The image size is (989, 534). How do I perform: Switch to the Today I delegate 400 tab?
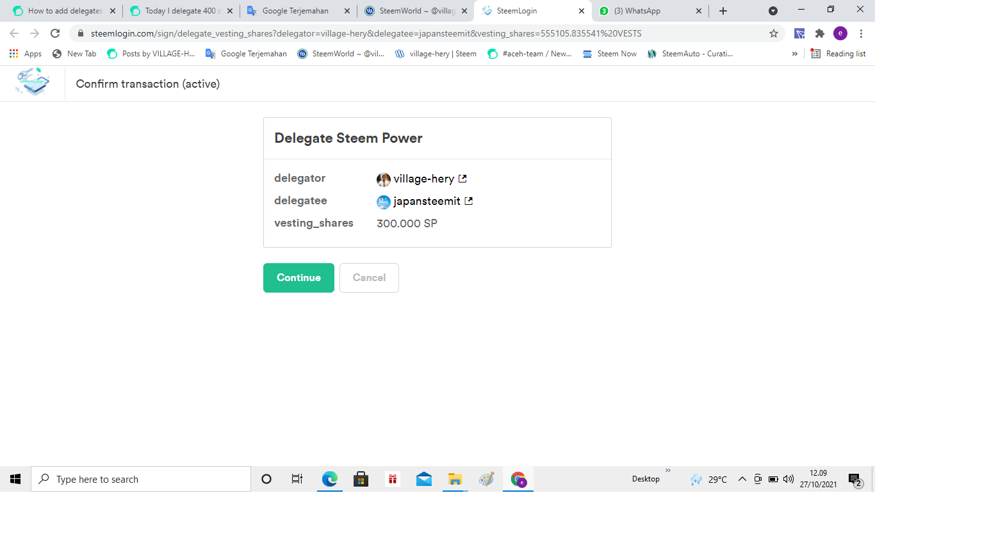[181, 11]
